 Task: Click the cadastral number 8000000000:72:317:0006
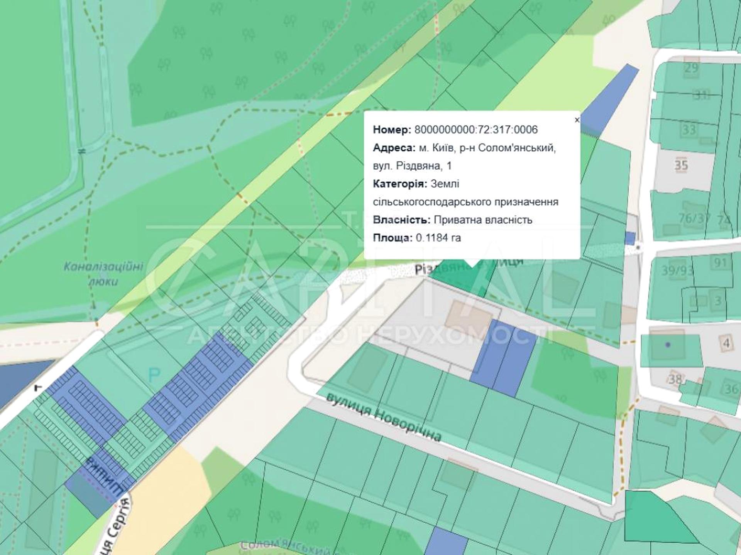[x=476, y=129]
